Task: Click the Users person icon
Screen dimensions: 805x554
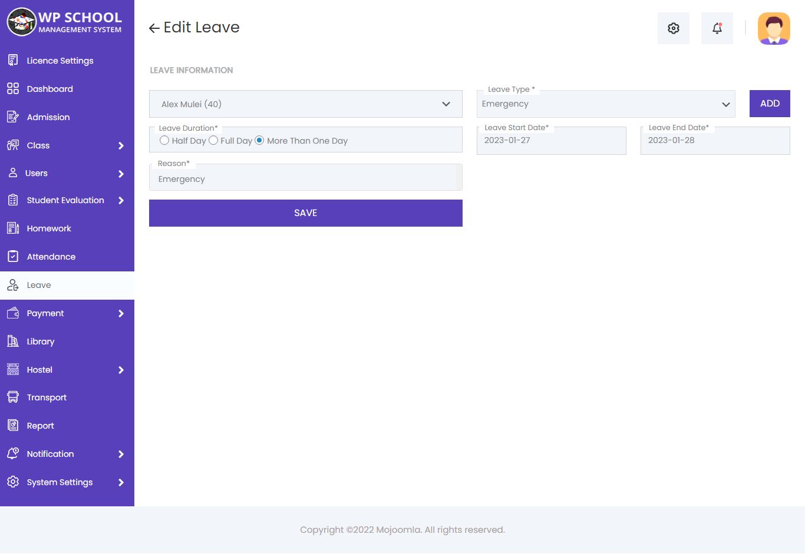Action: (x=13, y=172)
